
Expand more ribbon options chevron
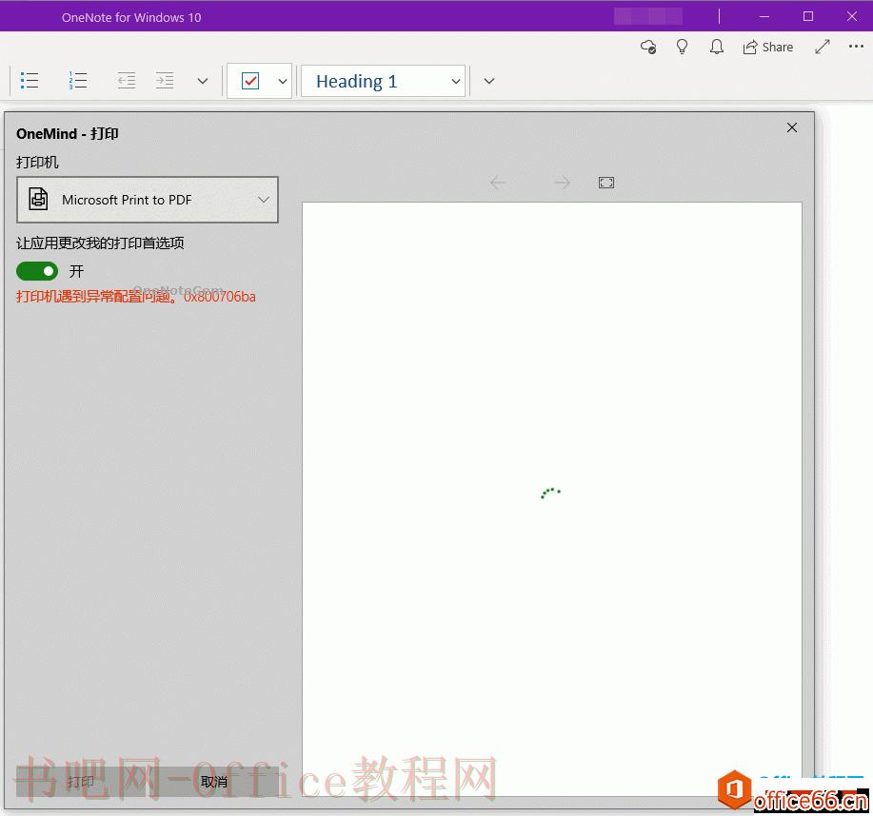[488, 81]
